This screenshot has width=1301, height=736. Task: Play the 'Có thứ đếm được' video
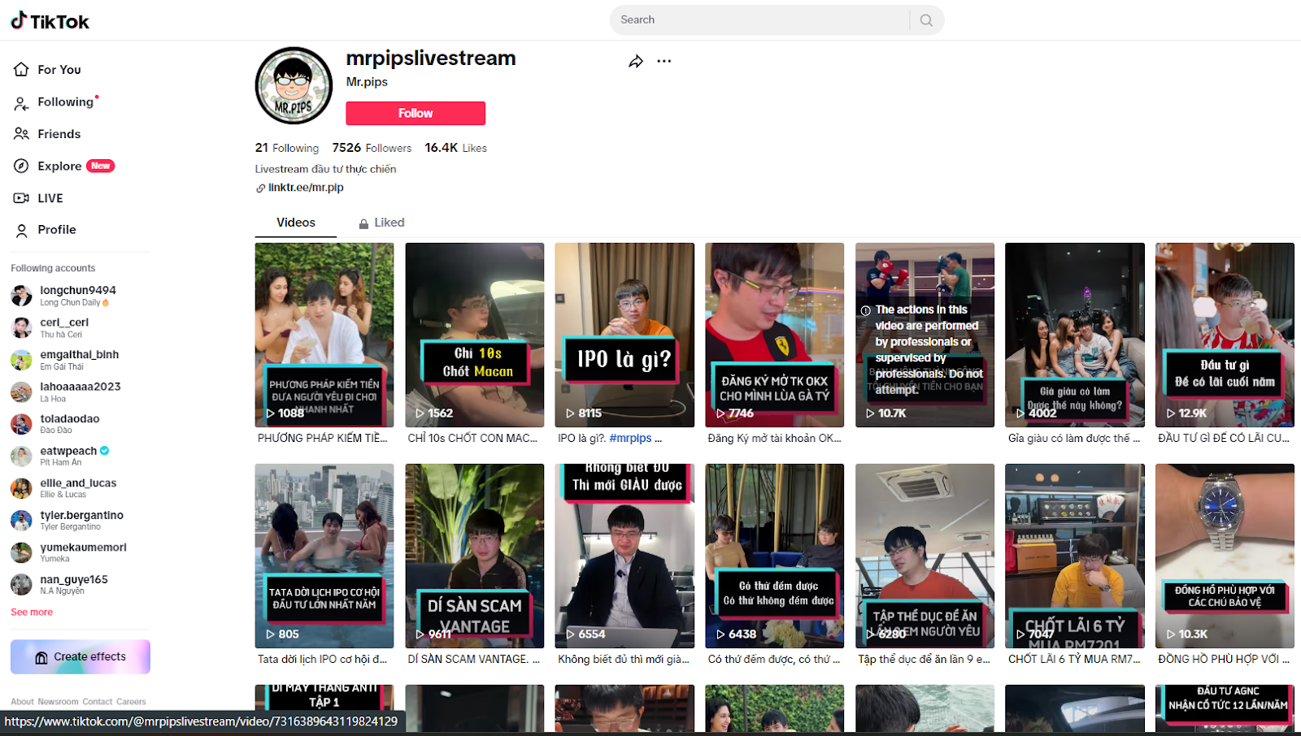click(x=775, y=556)
